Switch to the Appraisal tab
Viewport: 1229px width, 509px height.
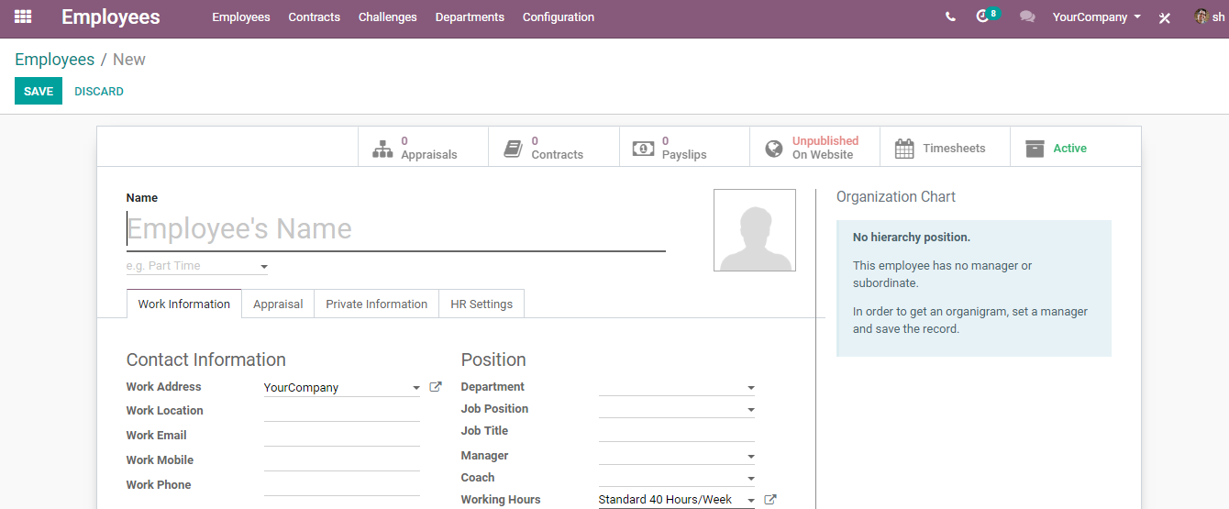278,304
